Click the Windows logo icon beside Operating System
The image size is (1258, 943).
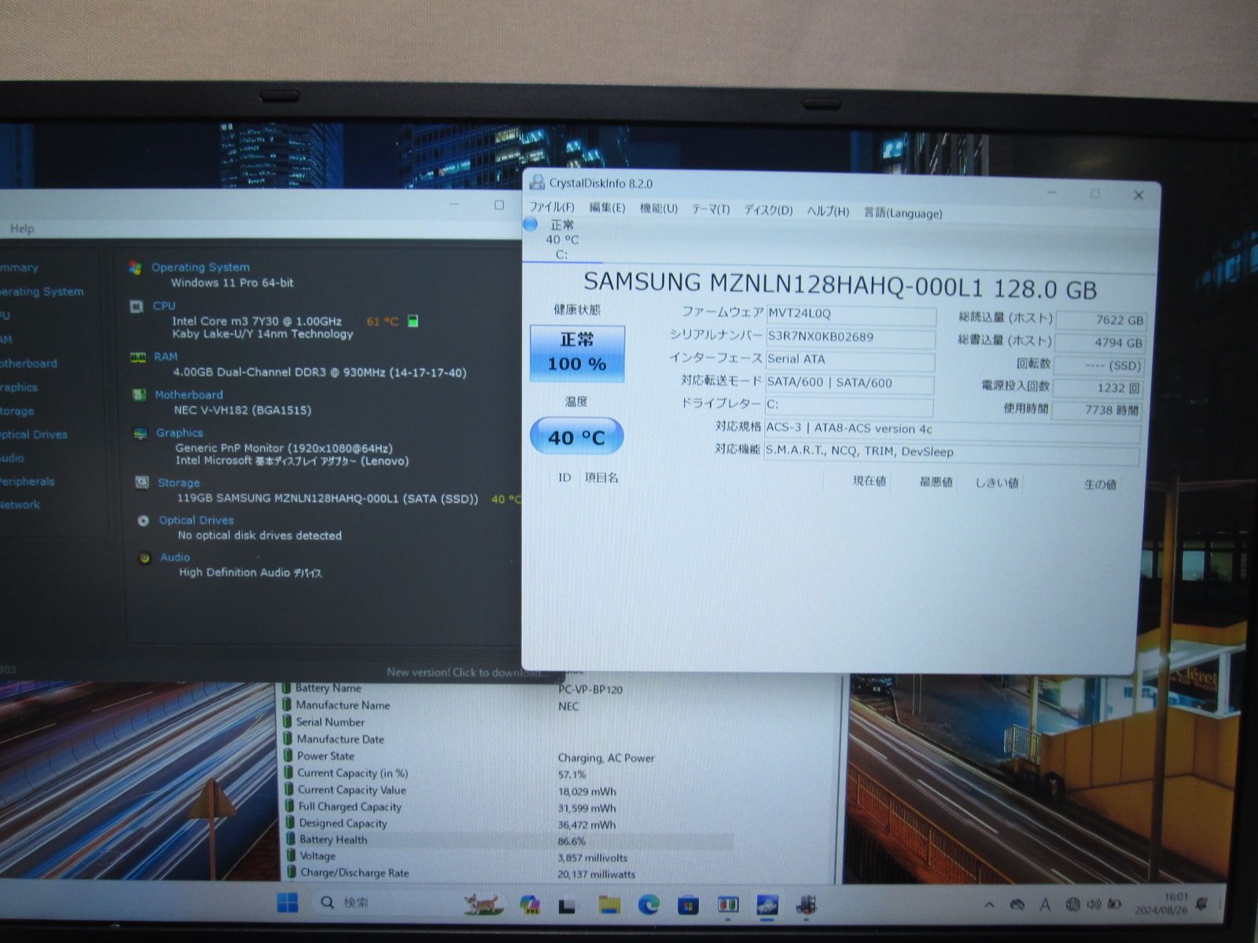coord(135,268)
